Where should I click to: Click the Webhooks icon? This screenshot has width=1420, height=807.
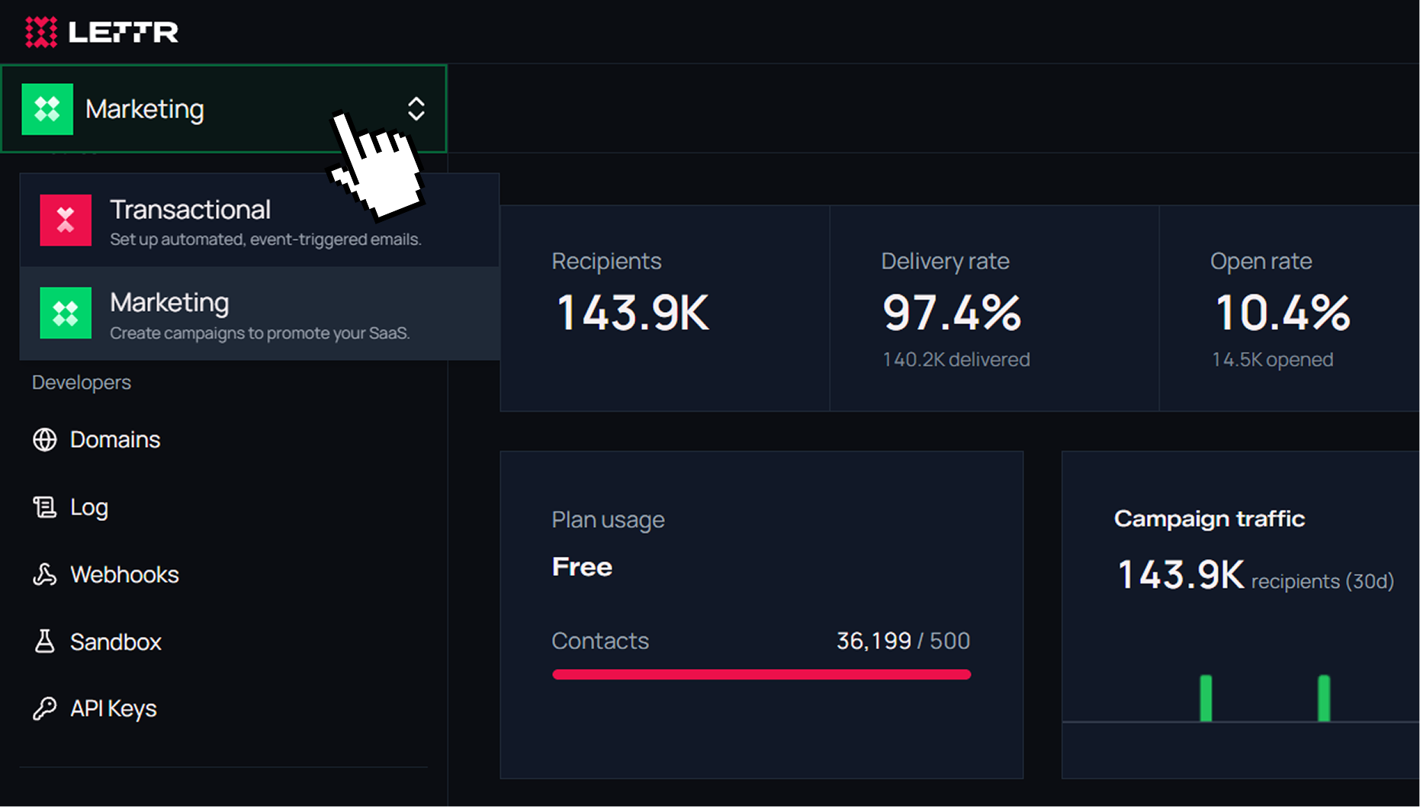coord(45,574)
